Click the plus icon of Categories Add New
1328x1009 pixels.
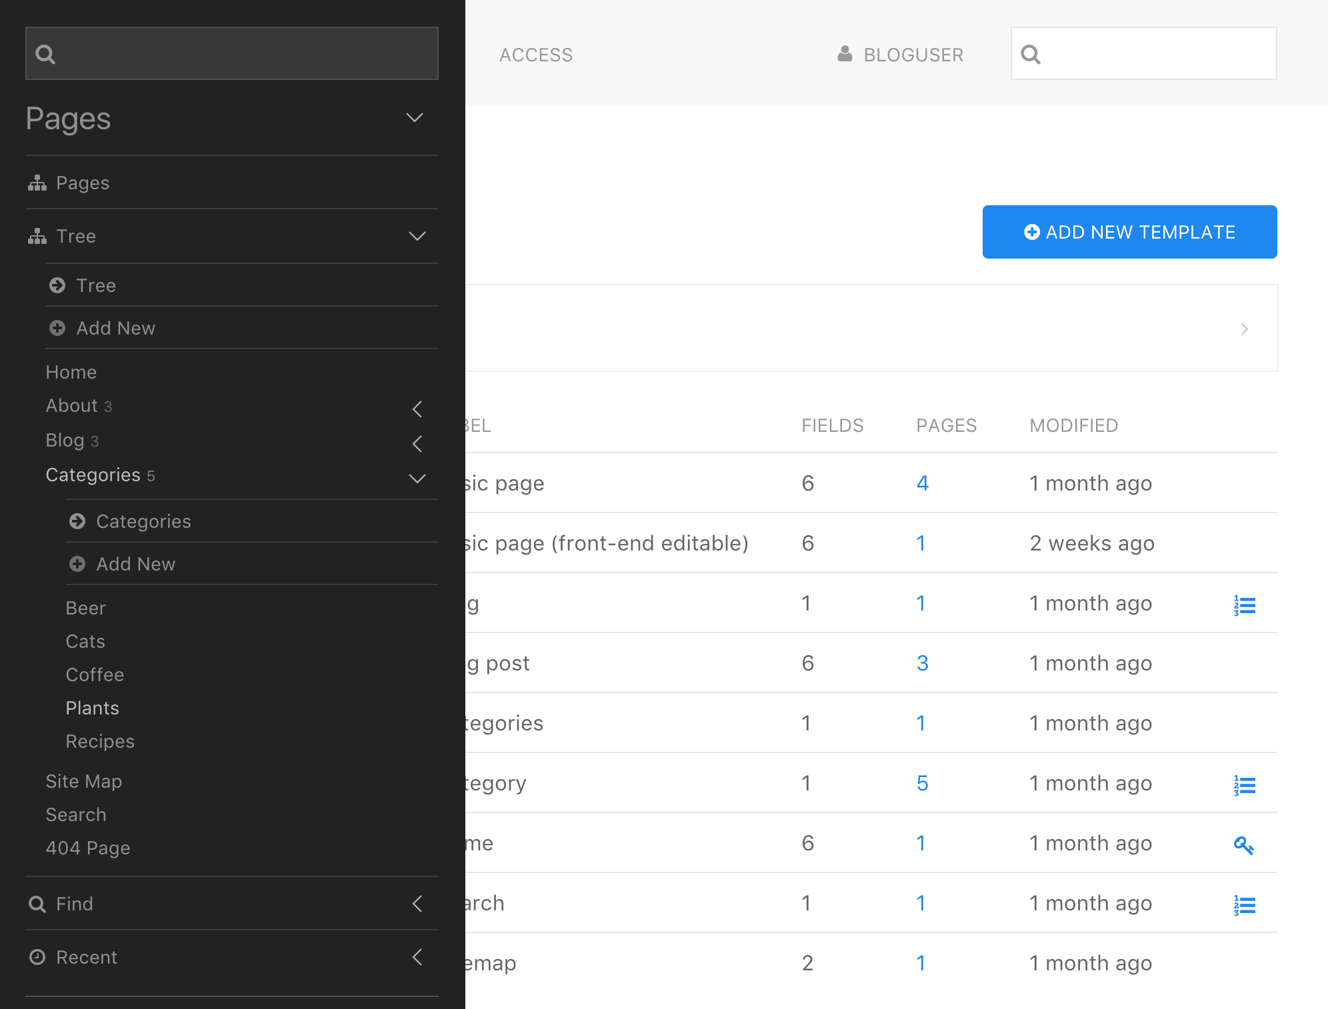(x=77, y=564)
